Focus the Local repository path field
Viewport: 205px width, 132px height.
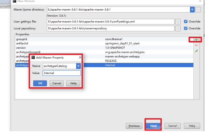point(111,28)
